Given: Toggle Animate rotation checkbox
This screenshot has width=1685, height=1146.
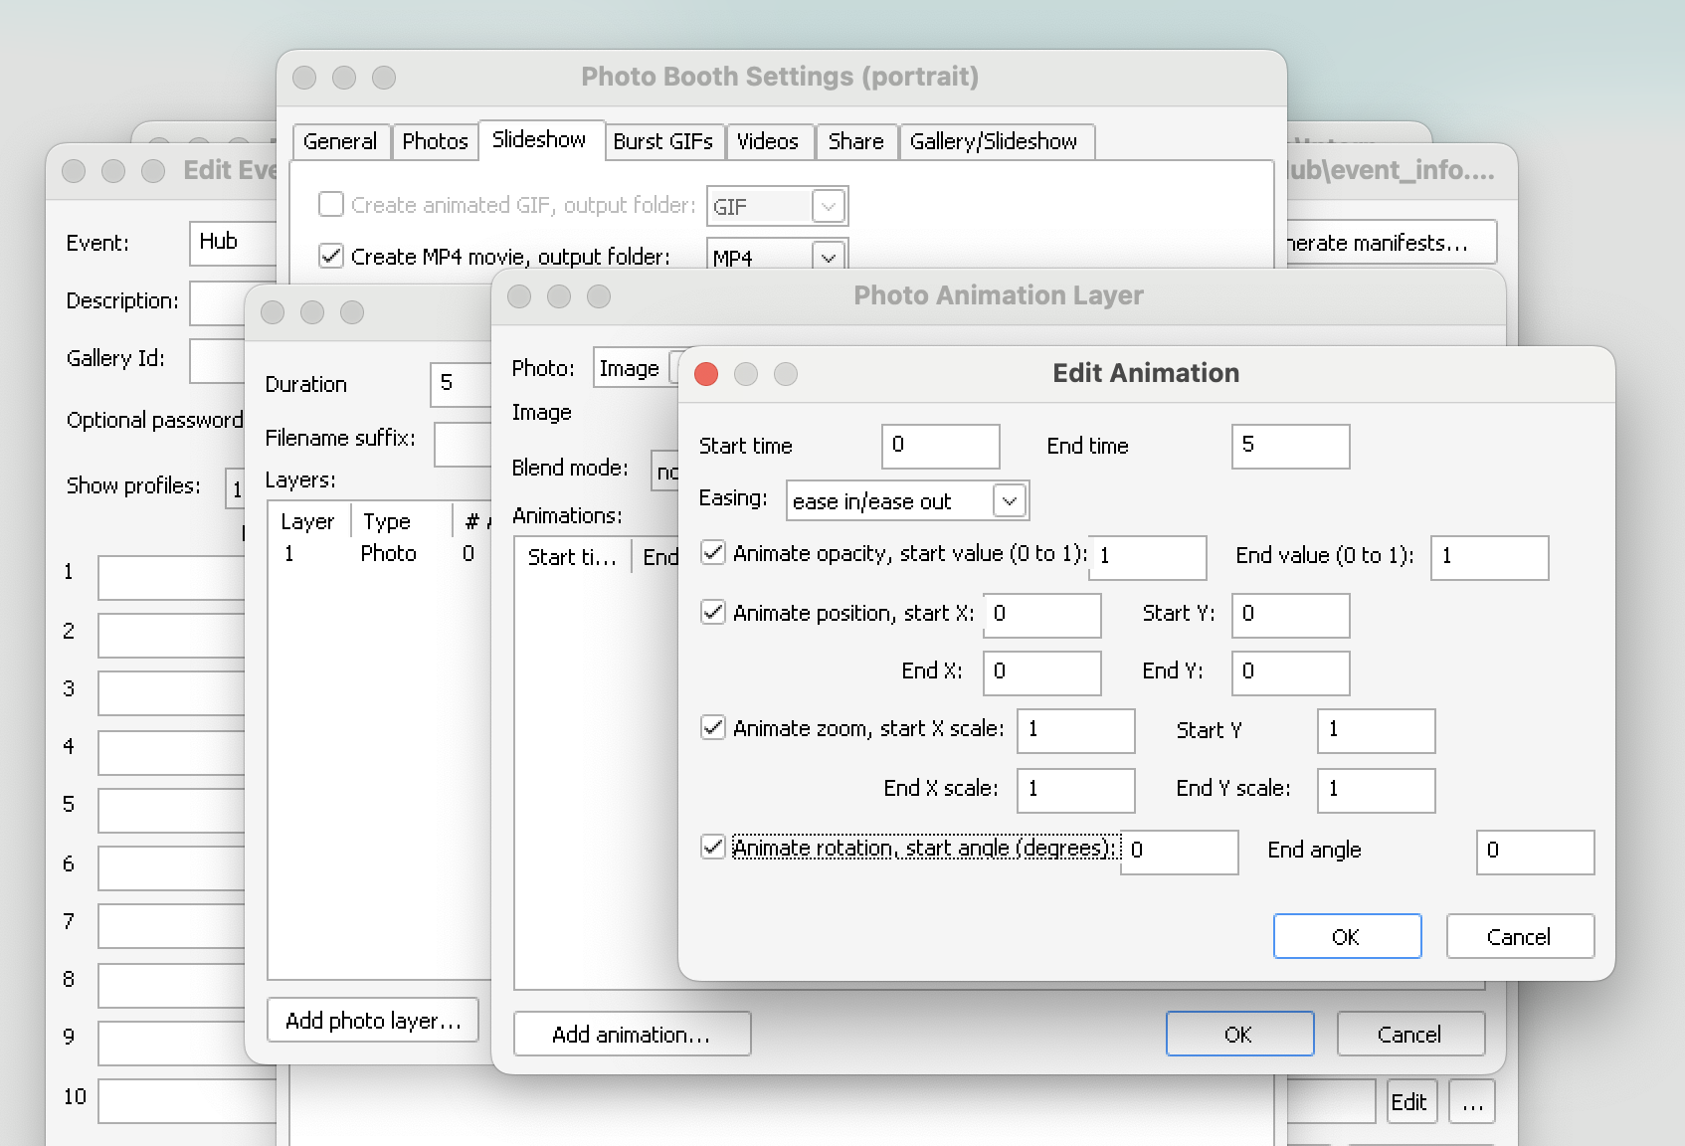Looking at the screenshot, I should click(713, 848).
